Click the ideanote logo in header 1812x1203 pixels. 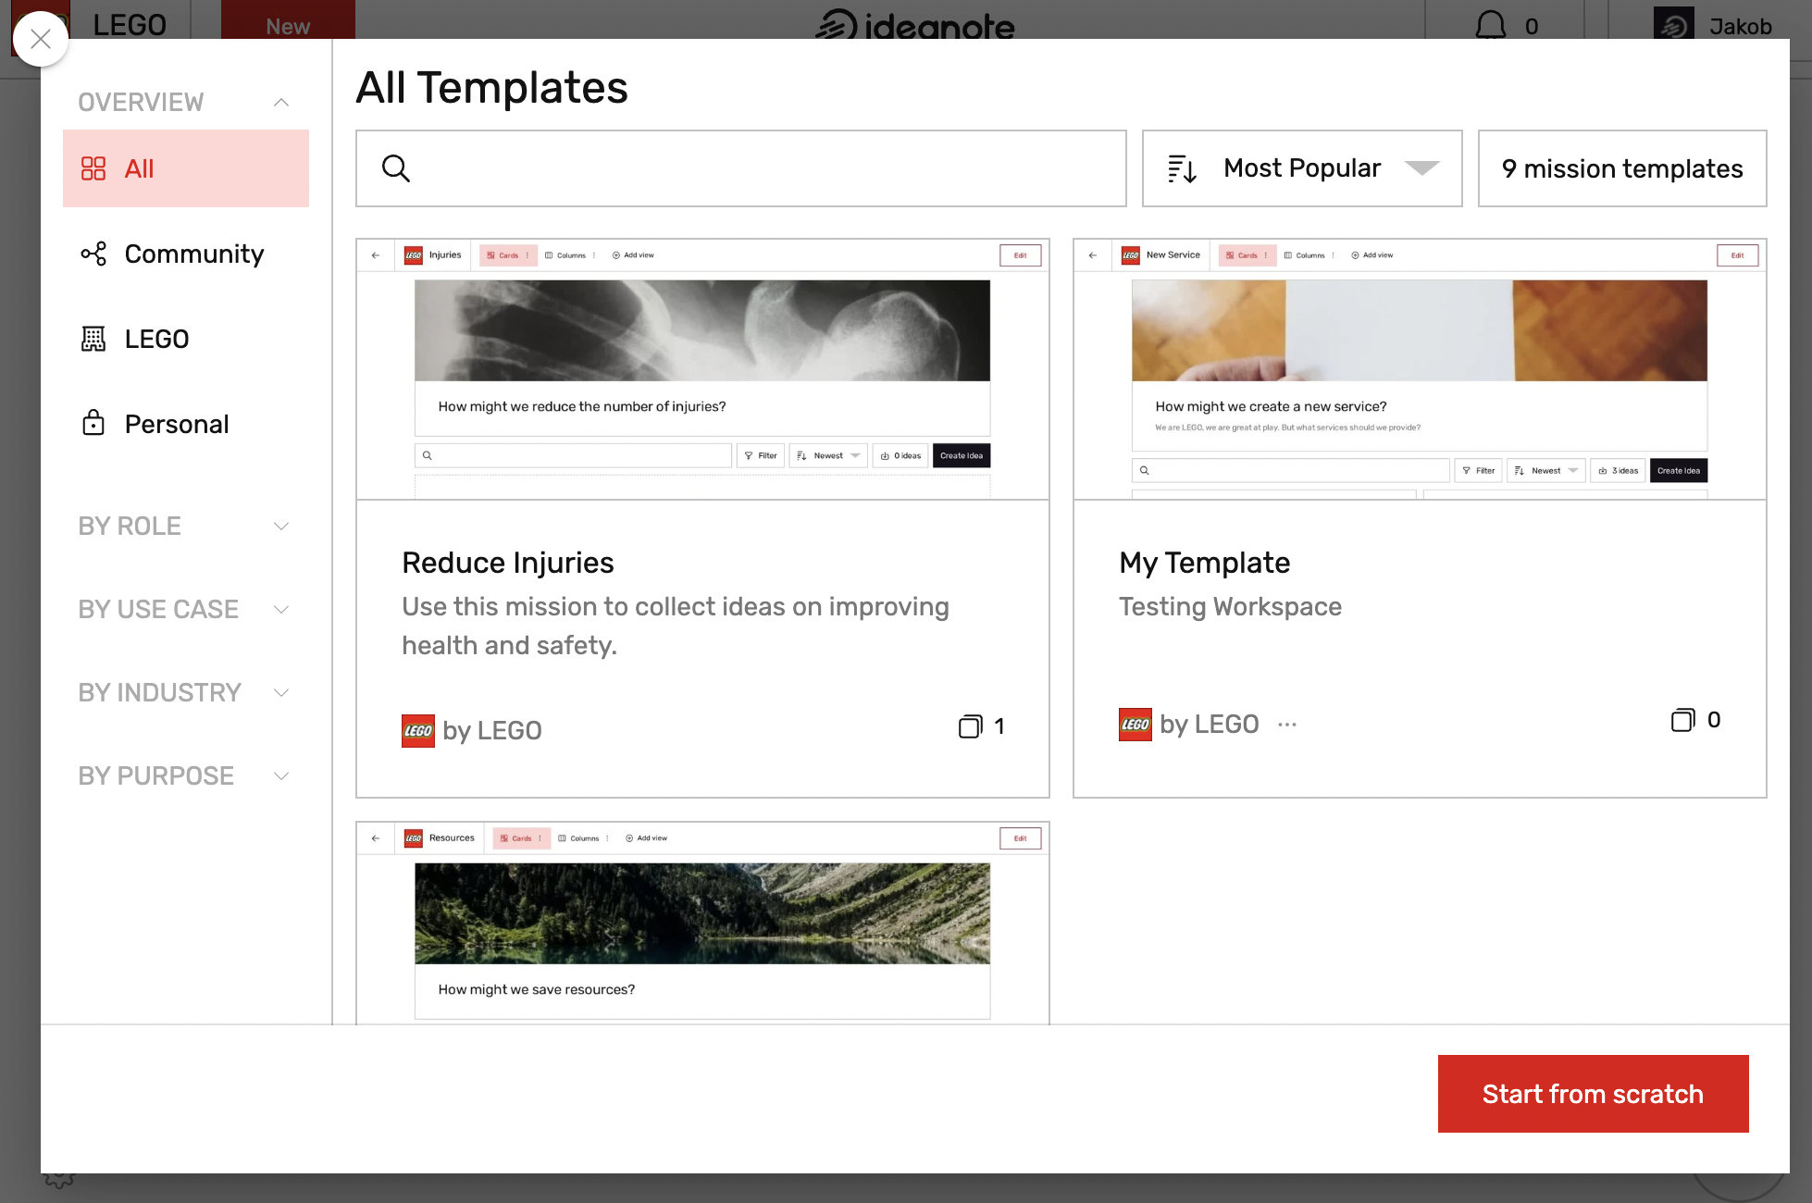pos(915,24)
